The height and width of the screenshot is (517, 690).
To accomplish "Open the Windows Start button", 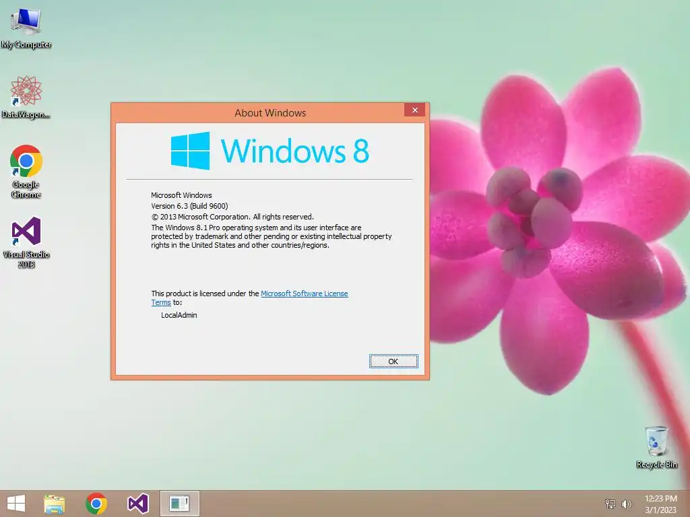I will pyautogui.click(x=16, y=504).
